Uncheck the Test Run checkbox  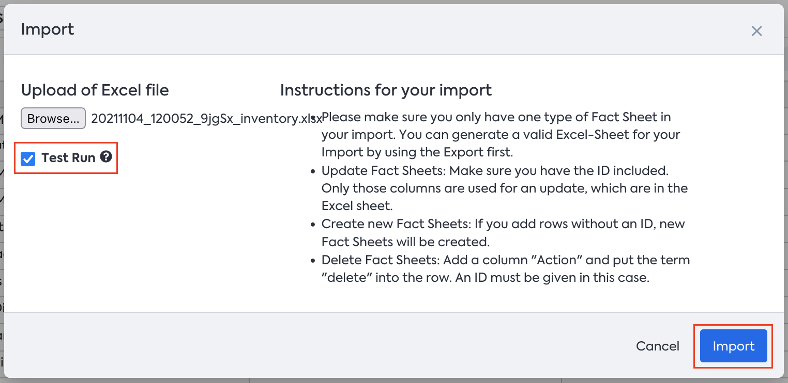28,158
